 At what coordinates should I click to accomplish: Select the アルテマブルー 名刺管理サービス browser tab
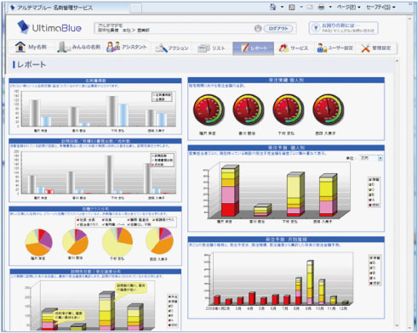pos(69,8)
